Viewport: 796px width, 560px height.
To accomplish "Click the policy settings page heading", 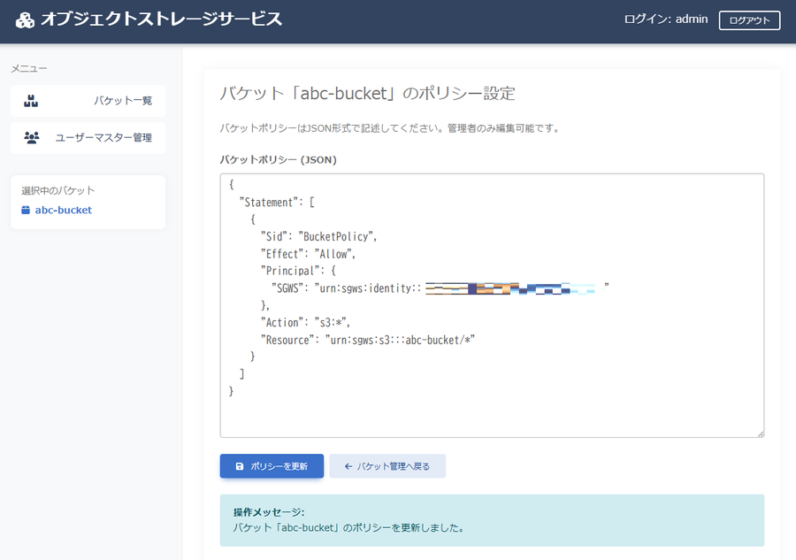I will (368, 94).
